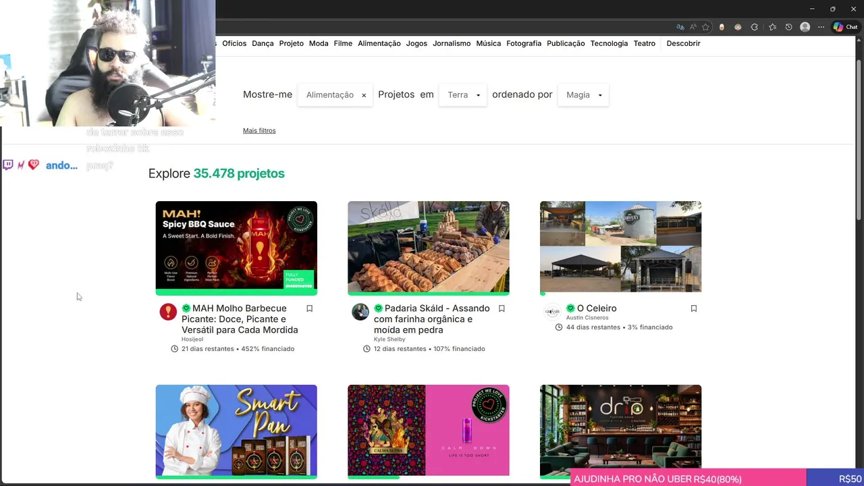Click the Ajudinha pro não Uber donation goal bar
Viewport: 864px width, 486px height.
click(717, 478)
